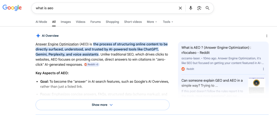277x118 pixels.
Task: Click the AI Overview heading label
Action: (x=50, y=36)
